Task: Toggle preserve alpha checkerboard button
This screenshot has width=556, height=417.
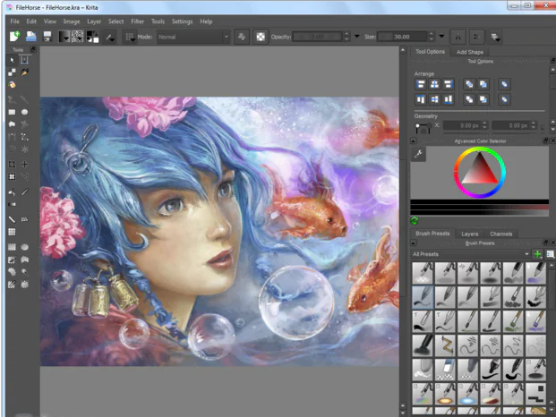Action: pos(261,37)
